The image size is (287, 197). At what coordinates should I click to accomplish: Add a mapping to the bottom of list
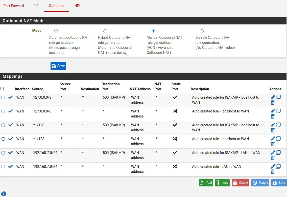click(x=222, y=183)
